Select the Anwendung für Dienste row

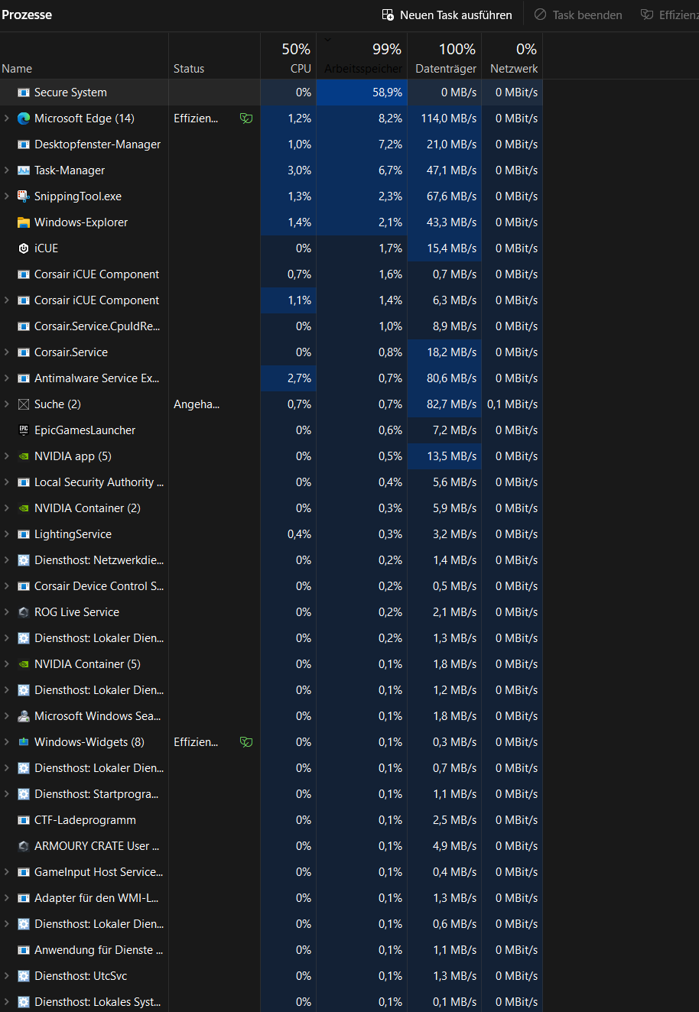coord(271,950)
